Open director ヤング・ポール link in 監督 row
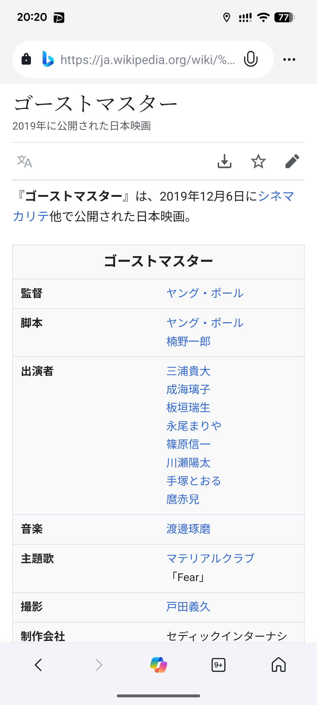This screenshot has height=705, width=317. [205, 293]
